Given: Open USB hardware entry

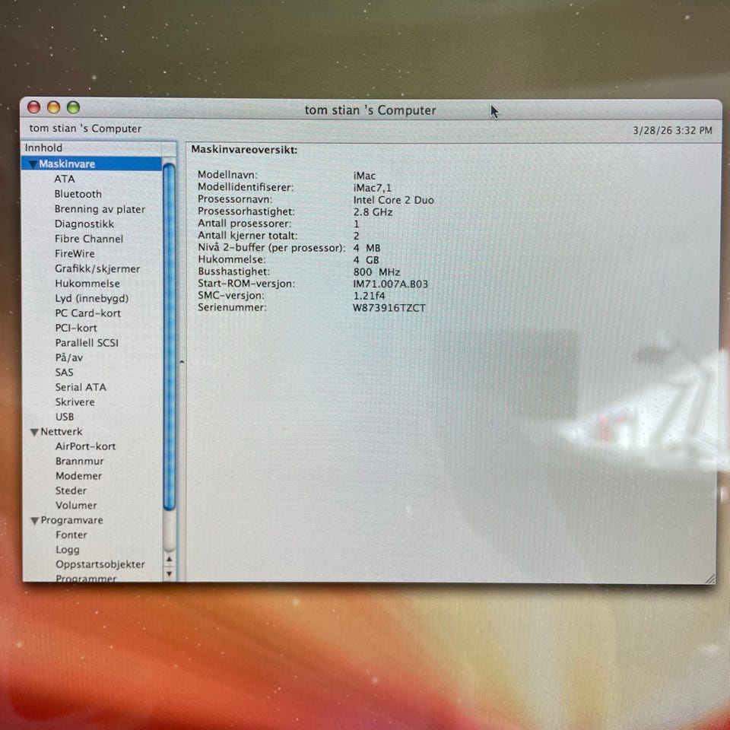Looking at the screenshot, I should pos(65,417).
